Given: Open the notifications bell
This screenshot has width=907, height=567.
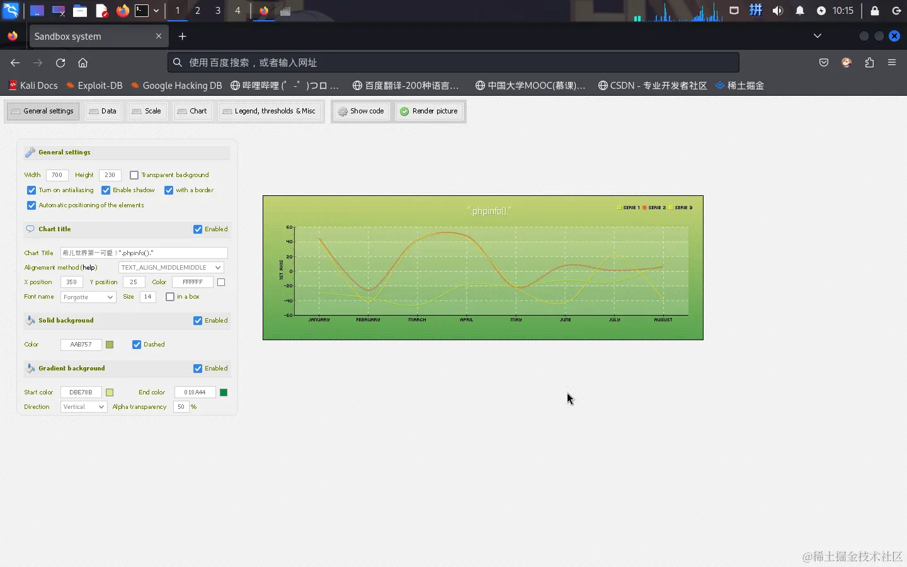Looking at the screenshot, I should [x=800, y=11].
